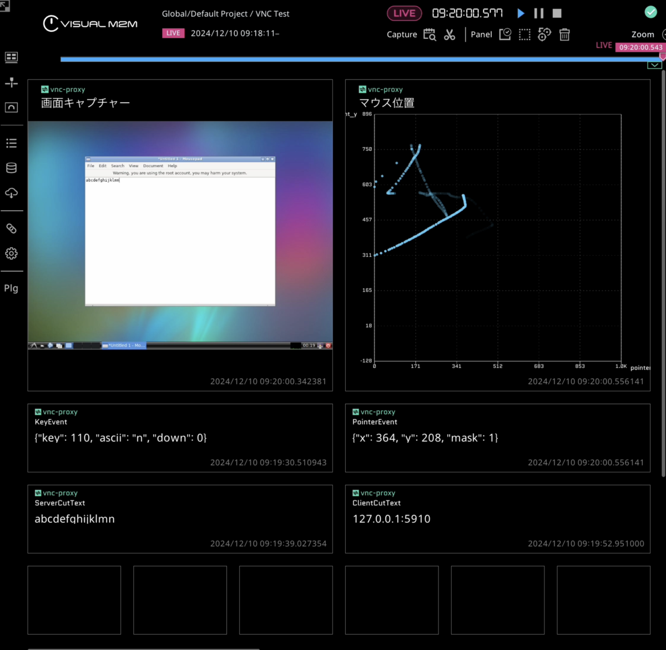The width and height of the screenshot is (666, 650).
Task: Click the vnc-proxy icon on KeyEvent panel
Action: (38, 412)
